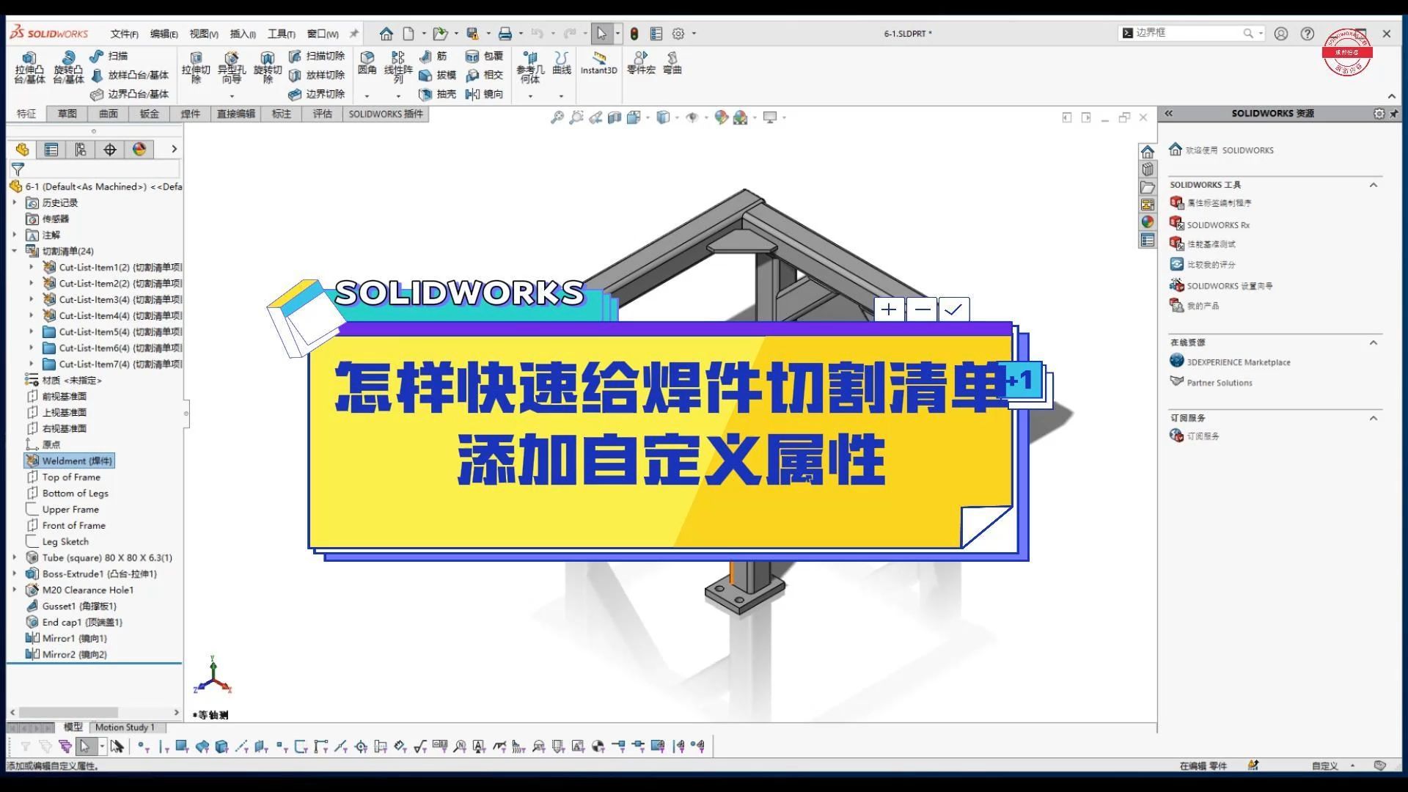
Task: Click the Curves tool (曲线)
Action: tap(562, 63)
